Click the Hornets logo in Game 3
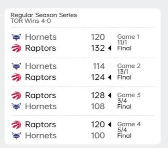168x148 pixels. tap(16, 107)
